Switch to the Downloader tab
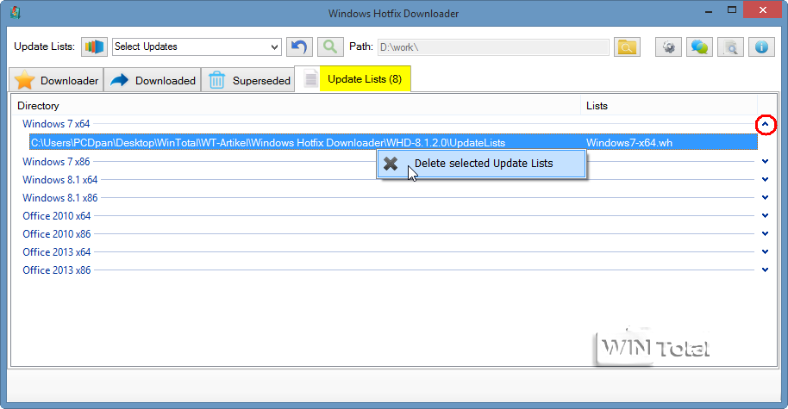The image size is (788, 409). click(x=56, y=80)
